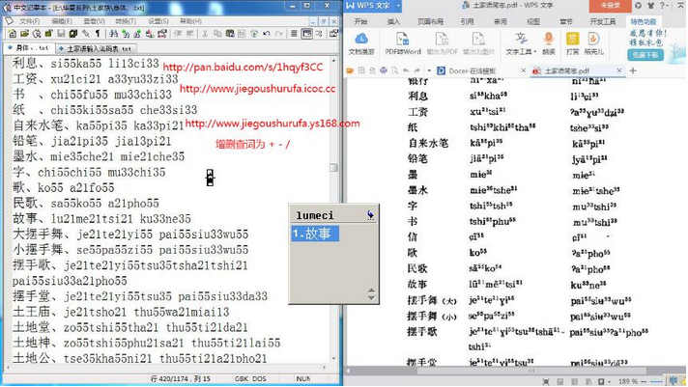Click the save (floppy disk) icon in the notepad toolbar
Image resolution: width=688 pixels, height=387 pixels.
pos(61,34)
